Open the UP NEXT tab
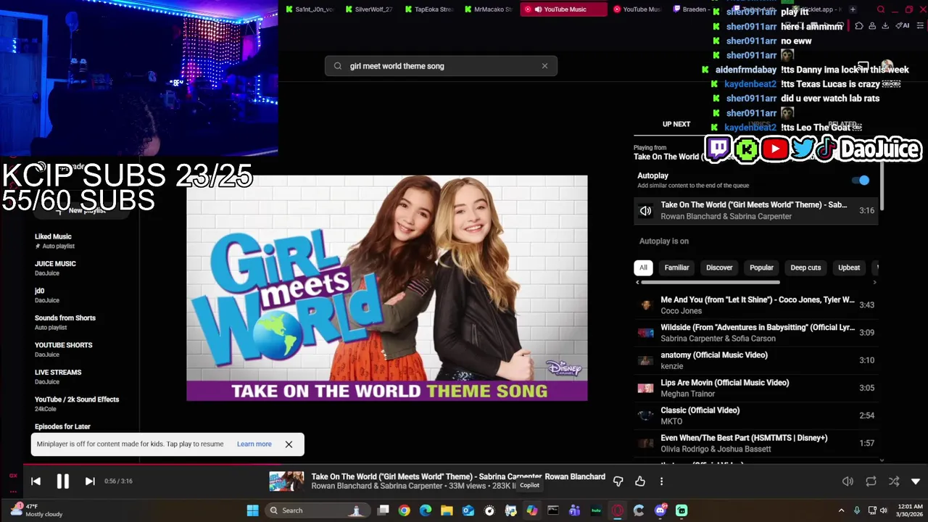928x522 pixels. (x=676, y=124)
